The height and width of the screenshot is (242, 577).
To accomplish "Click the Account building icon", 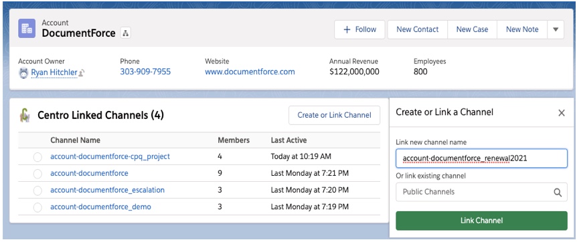I will pyautogui.click(x=27, y=28).
